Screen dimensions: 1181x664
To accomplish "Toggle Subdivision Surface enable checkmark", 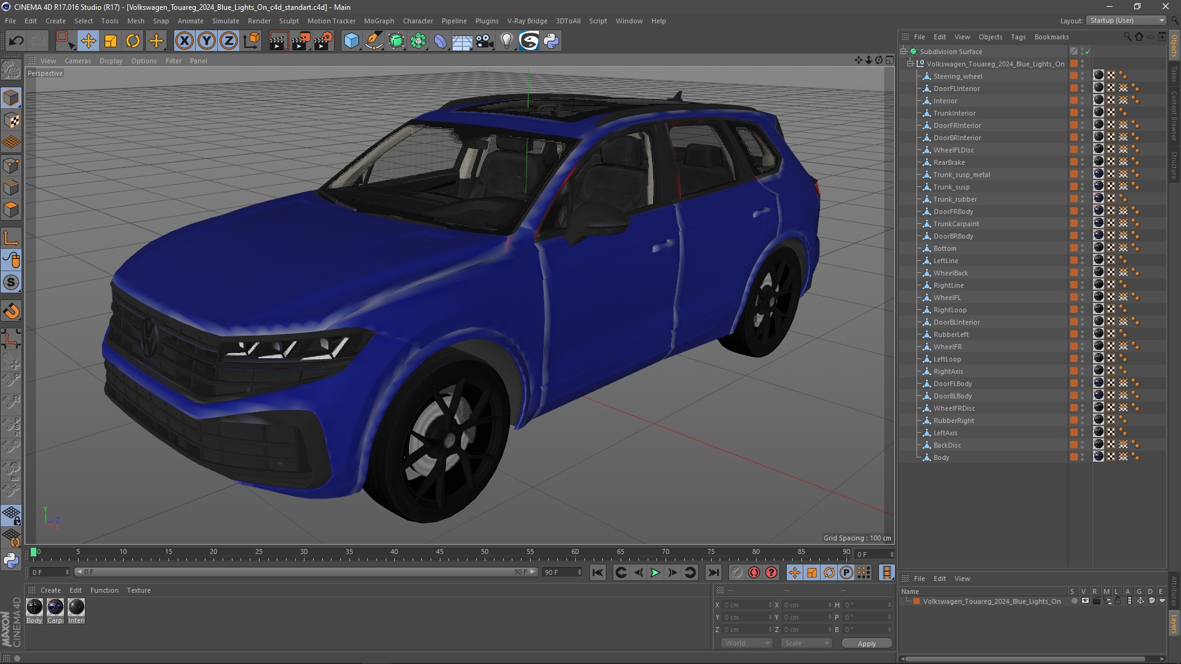I will 1088,52.
